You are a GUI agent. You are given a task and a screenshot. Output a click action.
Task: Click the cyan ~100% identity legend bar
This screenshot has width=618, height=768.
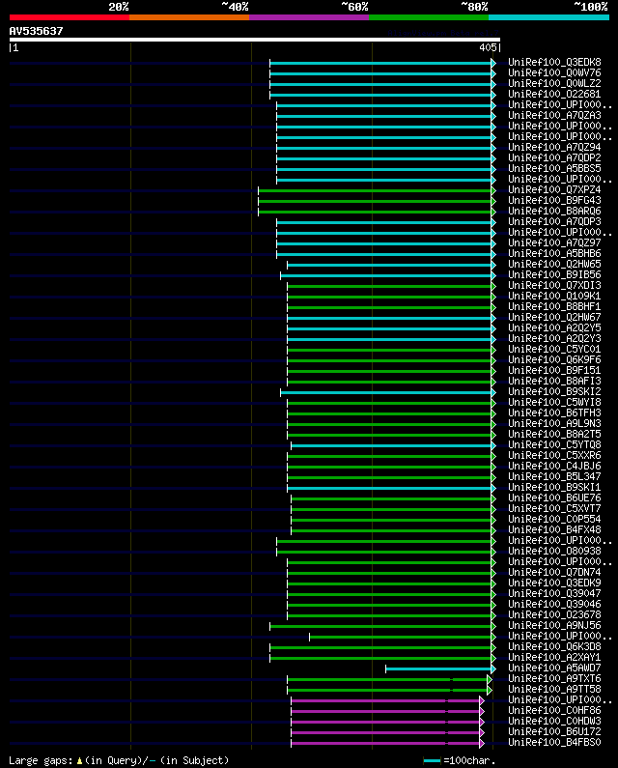pyautogui.click(x=548, y=17)
